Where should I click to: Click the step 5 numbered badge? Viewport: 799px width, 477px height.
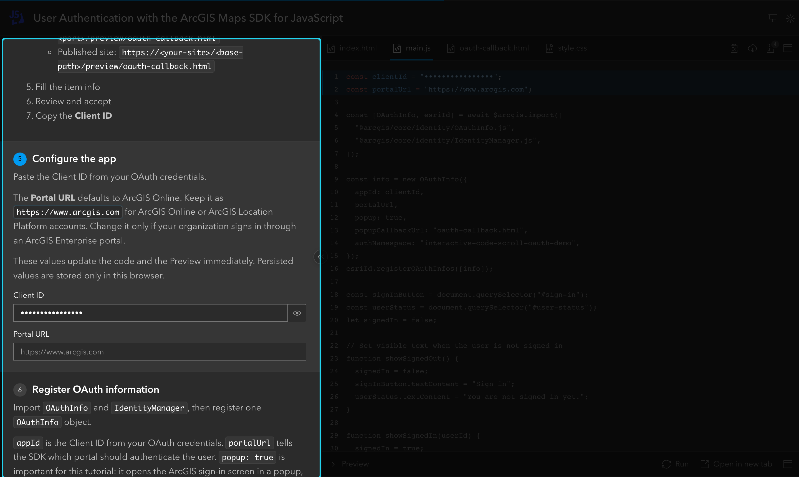pyautogui.click(x=20, y=159)
